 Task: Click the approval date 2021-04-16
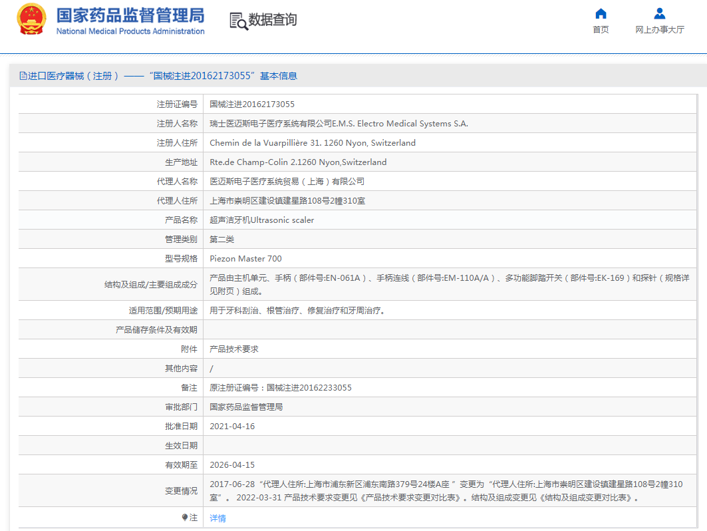tap(232, 427)
